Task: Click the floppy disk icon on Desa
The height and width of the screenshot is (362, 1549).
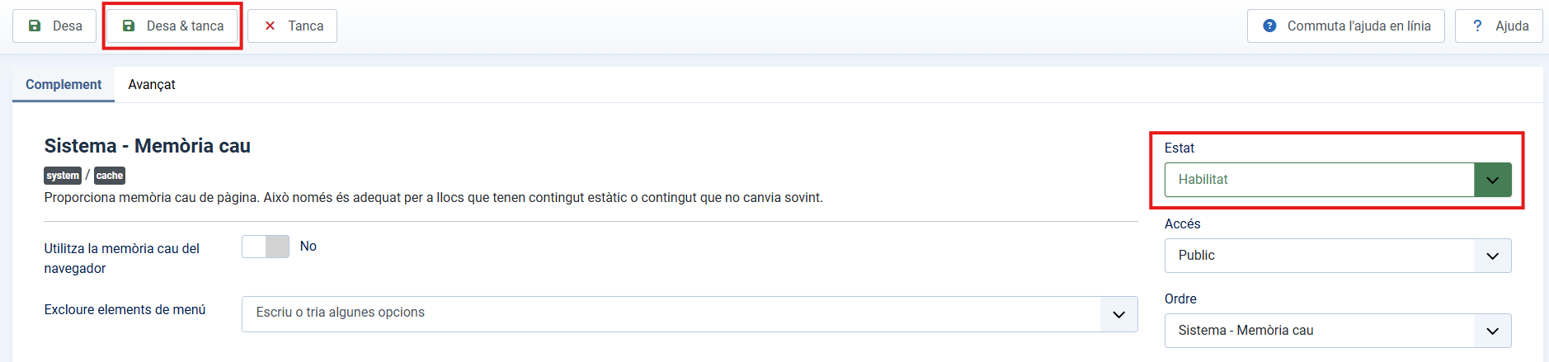Action: tap(35, 26)
